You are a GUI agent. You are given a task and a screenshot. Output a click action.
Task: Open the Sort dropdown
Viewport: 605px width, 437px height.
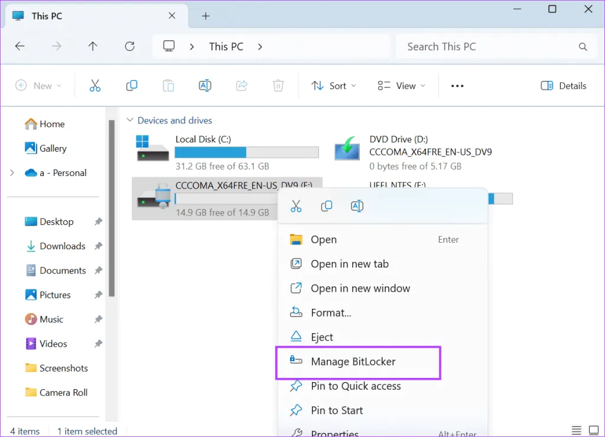(x=334, y=86)
